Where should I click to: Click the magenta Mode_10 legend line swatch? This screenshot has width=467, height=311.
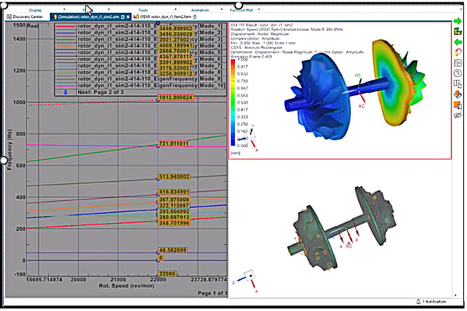[65, 86]
